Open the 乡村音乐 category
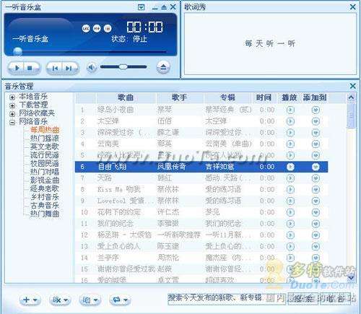The height and width of the screenshot is (314, 361). [45, 197]
